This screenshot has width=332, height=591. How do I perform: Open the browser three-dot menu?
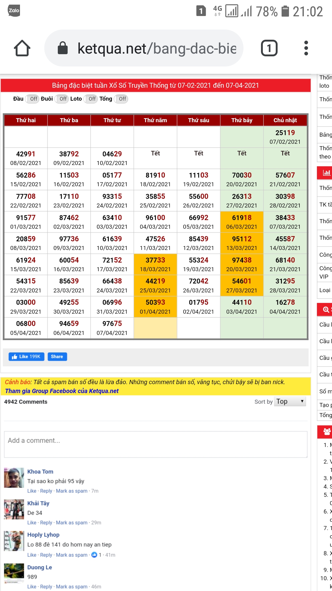[306, 48]
